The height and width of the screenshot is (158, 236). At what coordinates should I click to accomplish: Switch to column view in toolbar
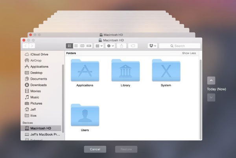pos(82,46)
